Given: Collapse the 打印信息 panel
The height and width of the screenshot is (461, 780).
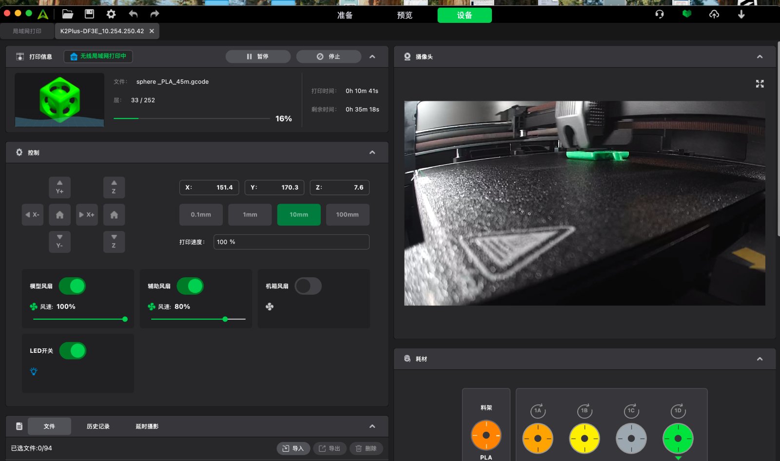Looking at the screenshot, I should [372, 57].
